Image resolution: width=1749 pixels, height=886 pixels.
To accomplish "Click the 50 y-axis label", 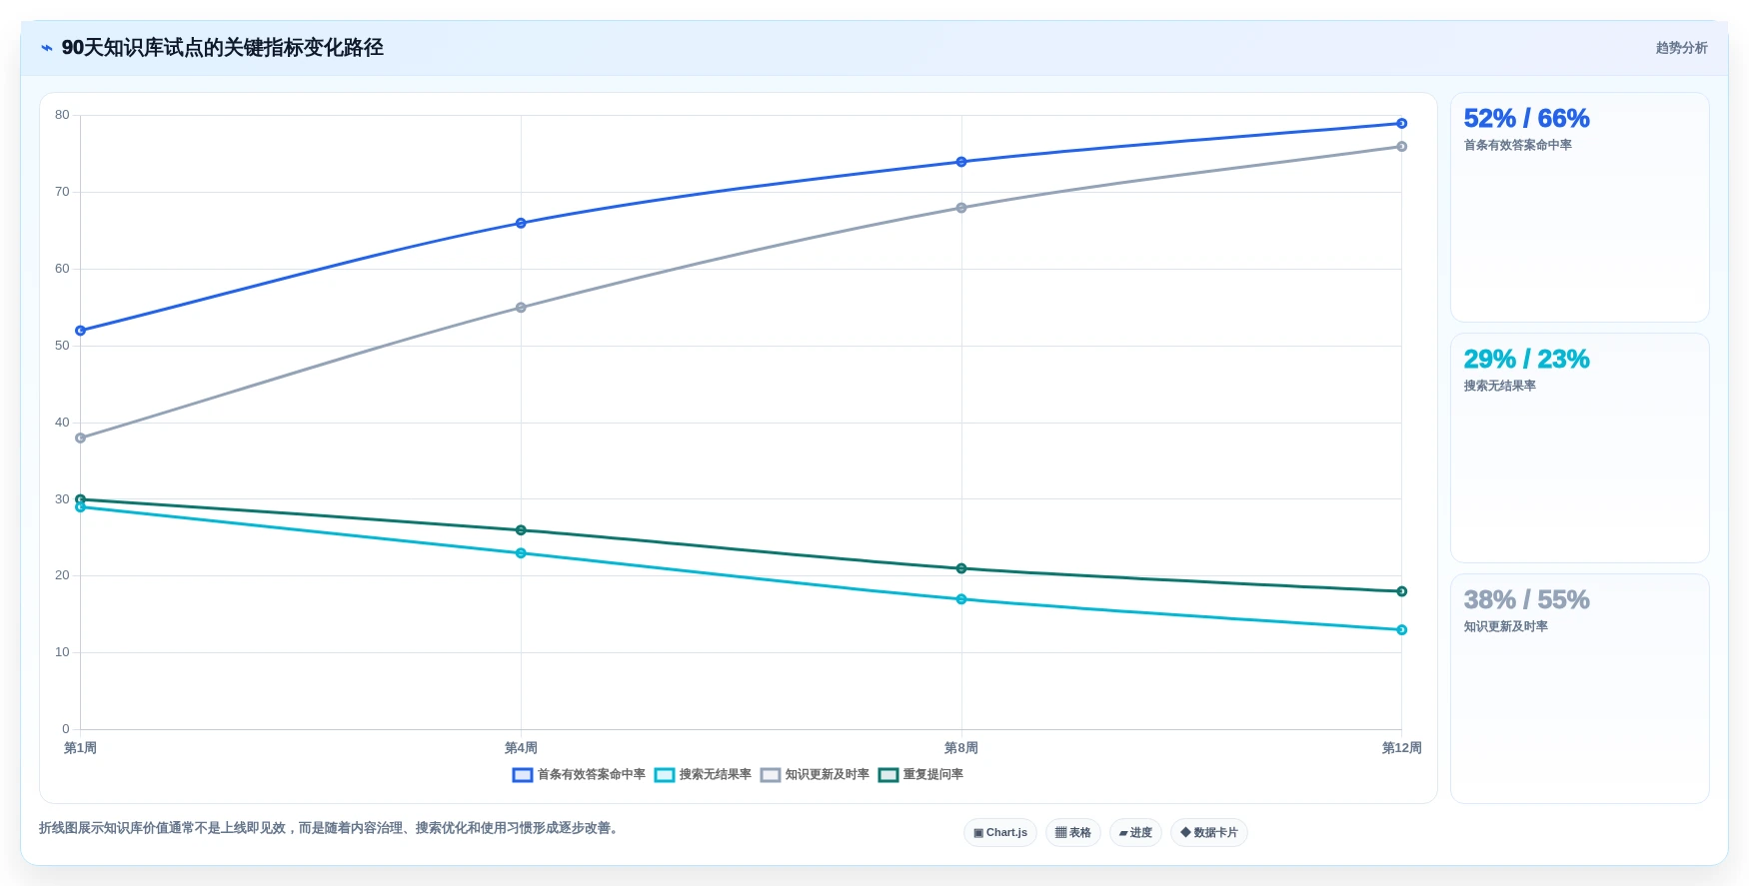I will (x=62, y=346).
